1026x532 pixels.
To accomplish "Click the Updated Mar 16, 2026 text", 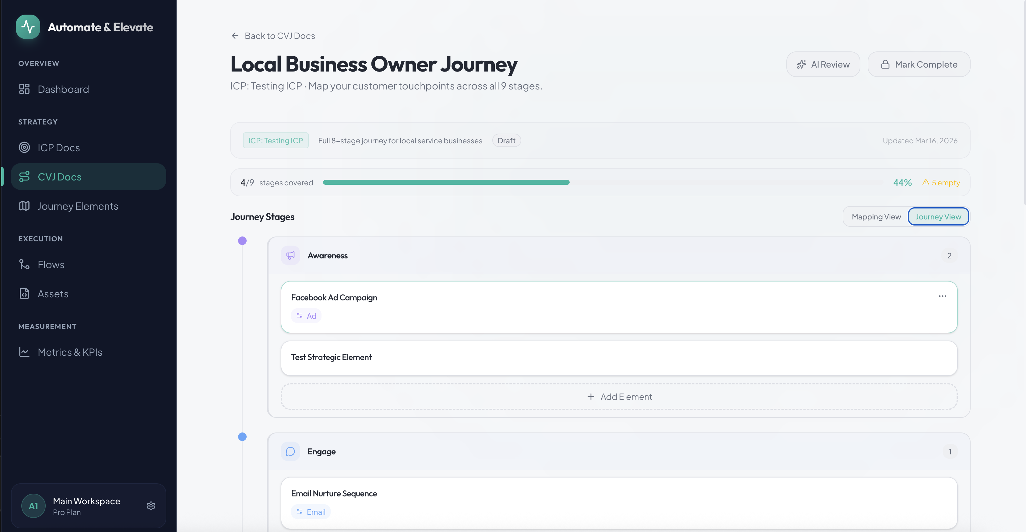I will click(920, 141).
